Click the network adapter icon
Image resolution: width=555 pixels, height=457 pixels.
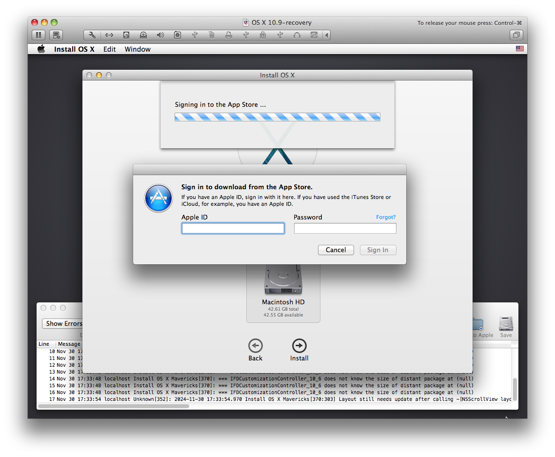[109, 35]
